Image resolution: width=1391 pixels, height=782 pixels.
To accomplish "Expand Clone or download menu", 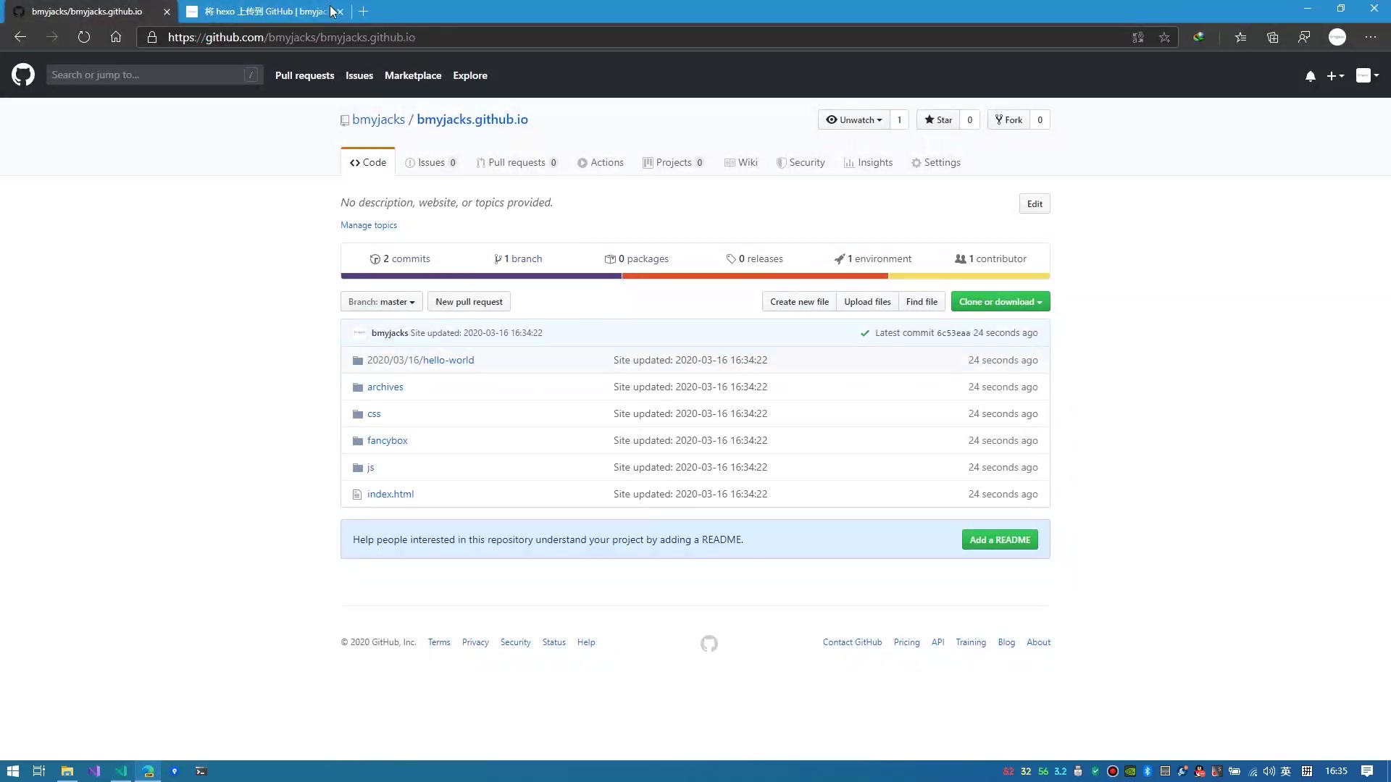I will pos(1000,302).
